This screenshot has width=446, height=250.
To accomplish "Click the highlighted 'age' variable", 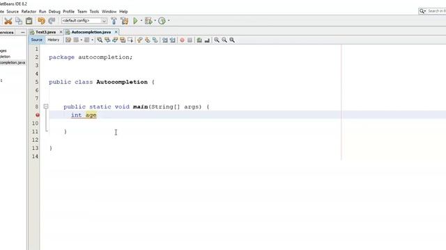I will (x=91, y=115).
